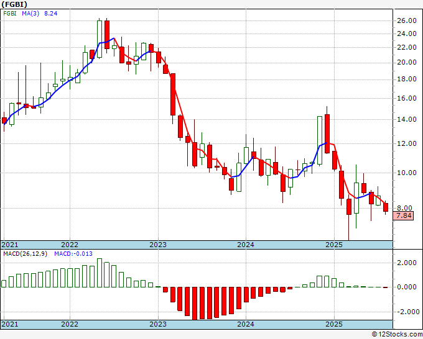Viewport: 423px width, 339px height.
Task: Click the 10.00 price axis label
Action: coord(407,173)
